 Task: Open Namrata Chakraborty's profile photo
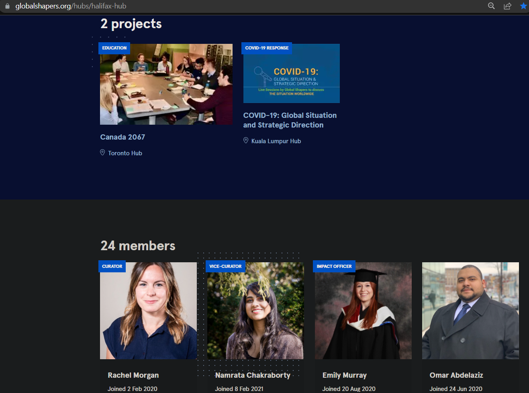pyautogui.click(x=255, y=311)
